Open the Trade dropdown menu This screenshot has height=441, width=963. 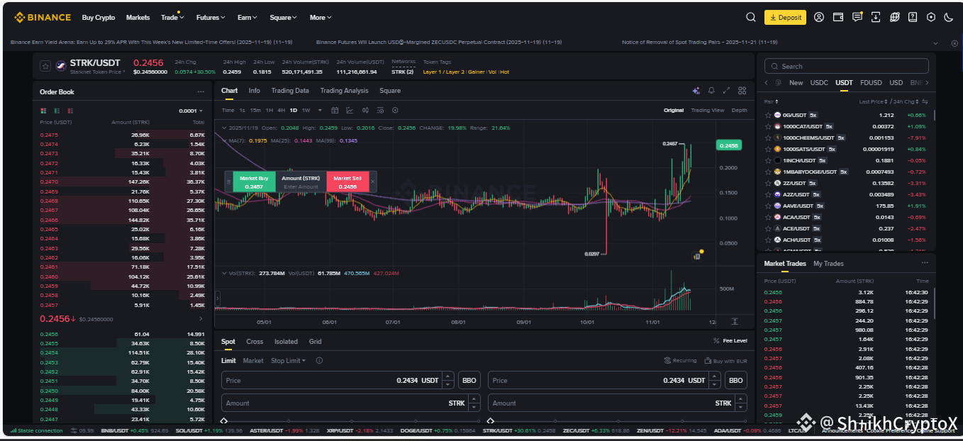172,17
